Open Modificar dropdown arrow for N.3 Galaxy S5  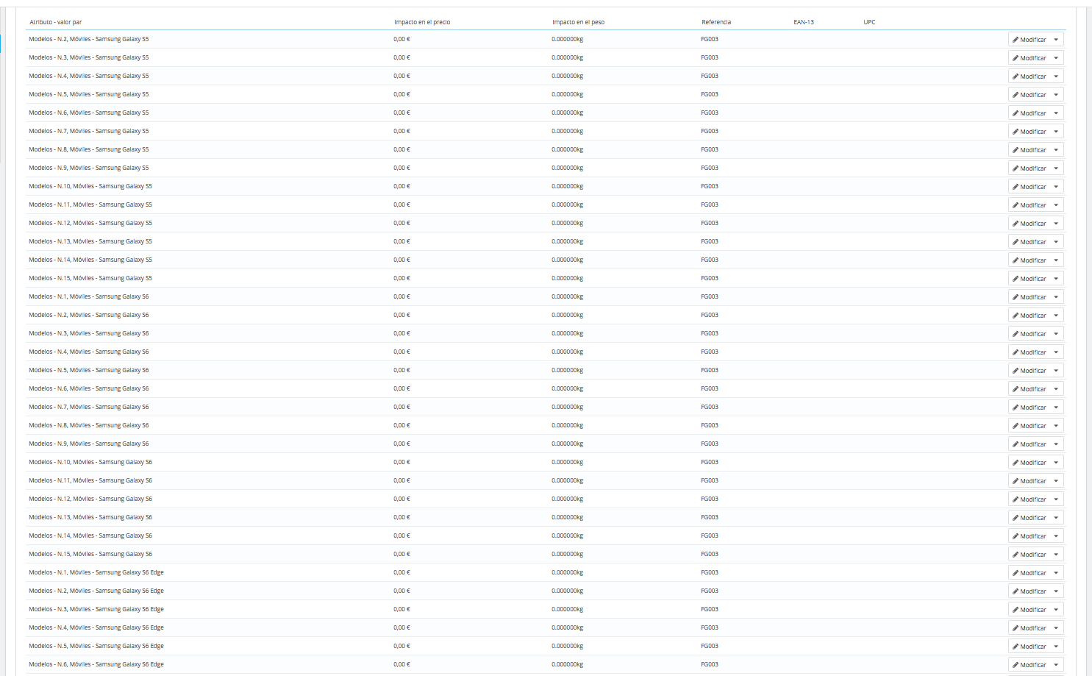[1056, 58]
